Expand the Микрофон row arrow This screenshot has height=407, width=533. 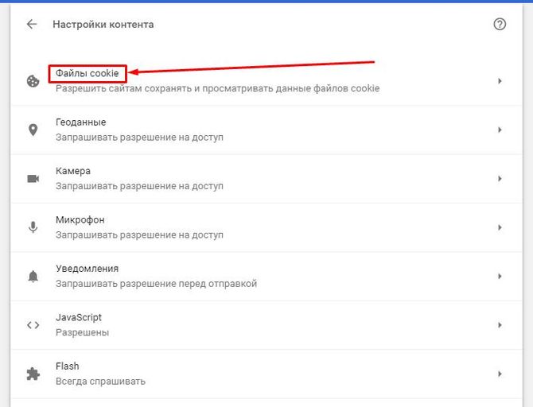(x=500, y=227)
